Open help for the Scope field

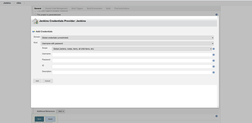tap(214, 49)
